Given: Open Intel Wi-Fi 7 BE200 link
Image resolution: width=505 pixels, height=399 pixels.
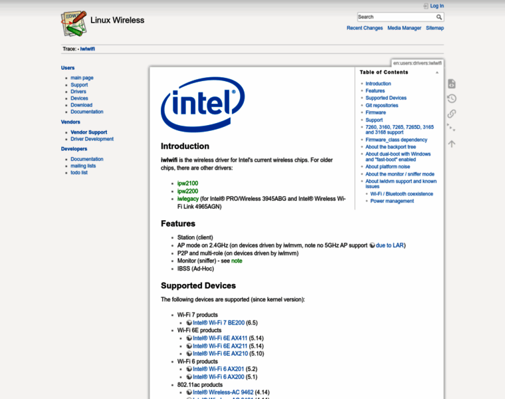Looking at the screenshot, I should (219, 323).
